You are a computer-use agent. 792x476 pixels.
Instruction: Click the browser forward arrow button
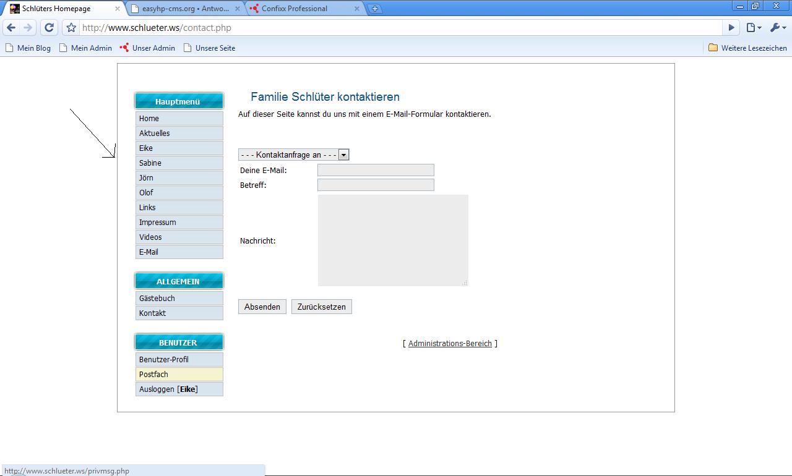pos(28,28)
